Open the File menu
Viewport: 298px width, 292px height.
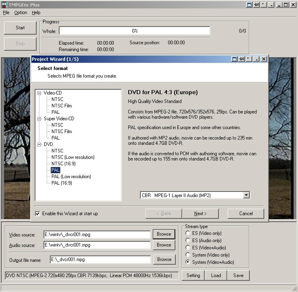(6, 12)
